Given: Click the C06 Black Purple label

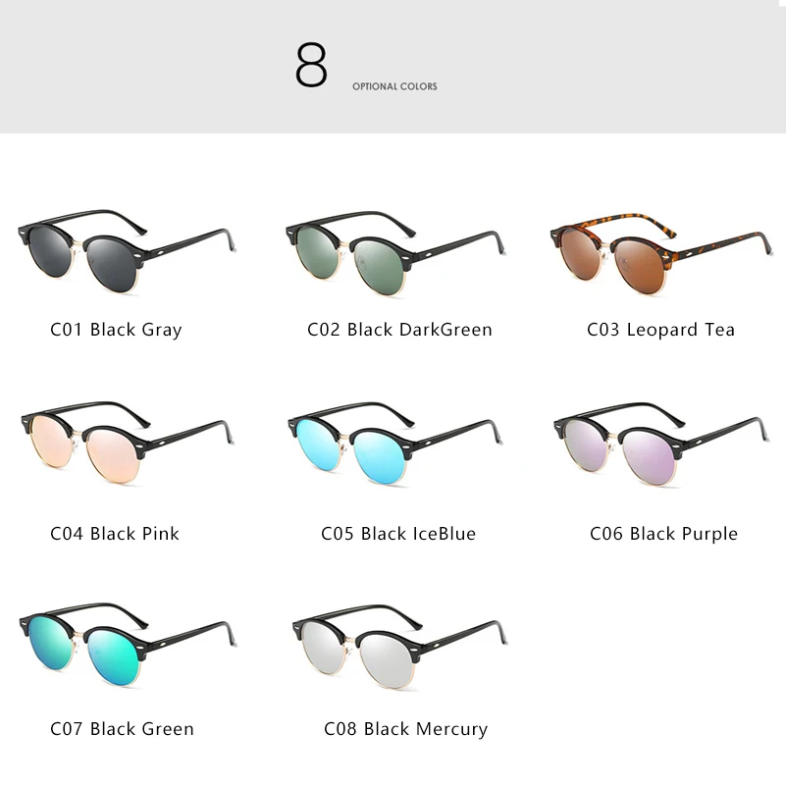Looking at the screenshot, I should click(663, 534).
